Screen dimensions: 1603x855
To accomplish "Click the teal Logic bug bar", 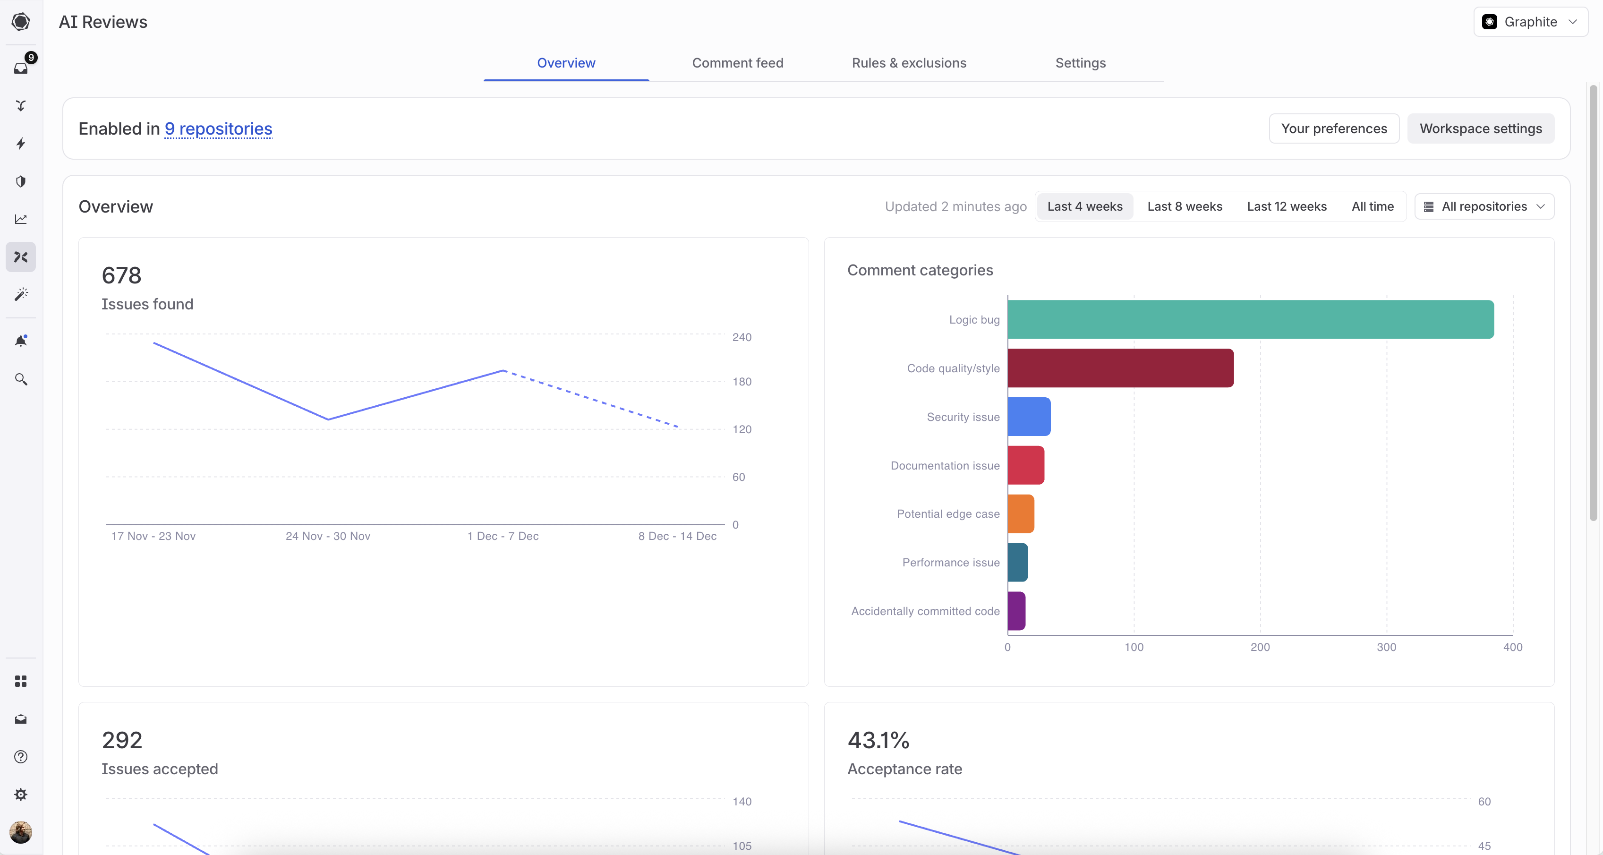I will click(1250, 320).
